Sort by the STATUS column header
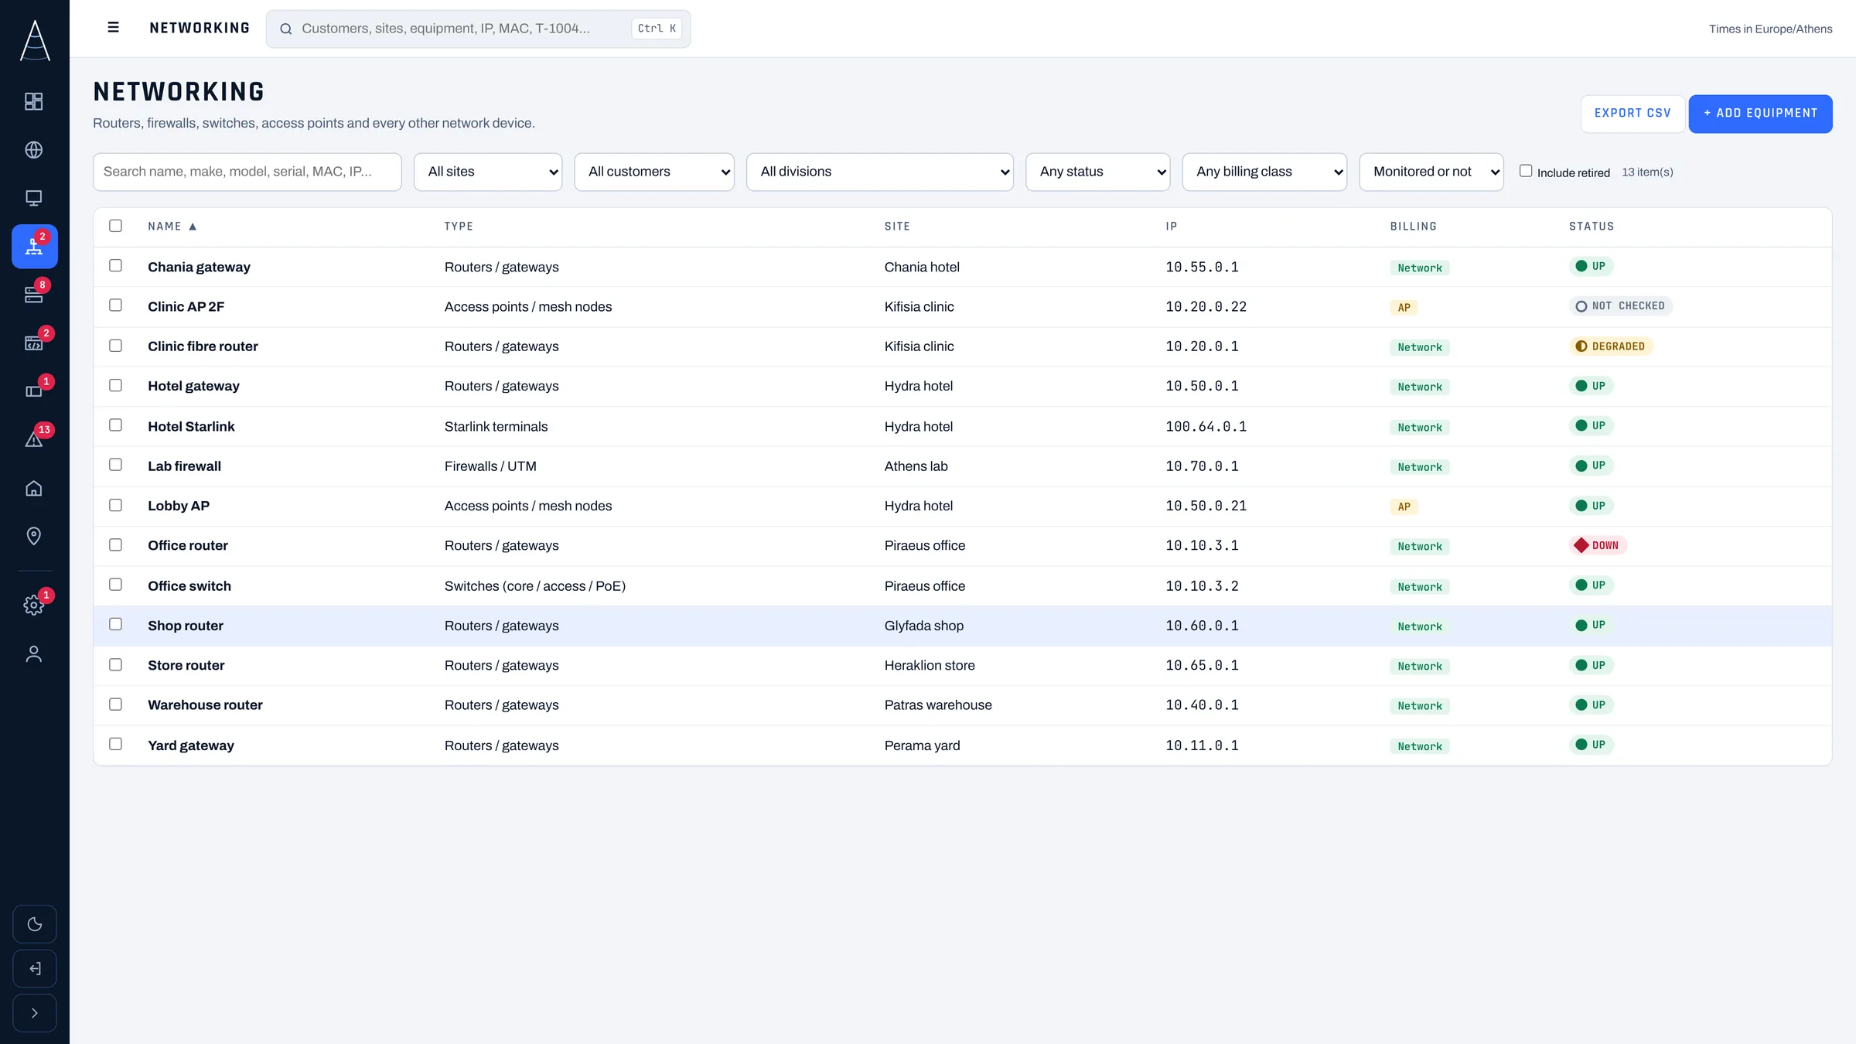Viewport: 1856px width, 1044px height. pyautogui.click(x=1592, y=227)
